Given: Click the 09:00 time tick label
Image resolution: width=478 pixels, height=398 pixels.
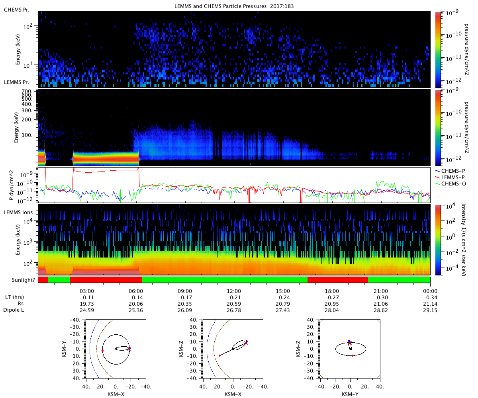Looking at the screenshot, I should pos(185,291).
